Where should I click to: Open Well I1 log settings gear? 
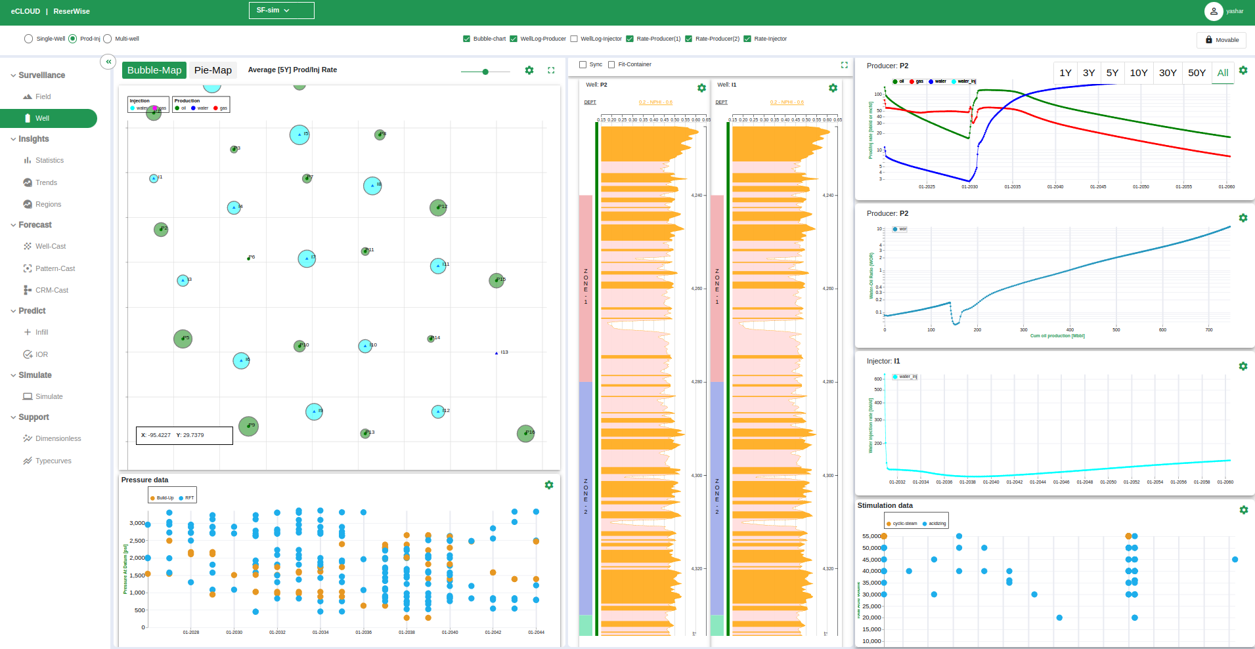(833, 88)
